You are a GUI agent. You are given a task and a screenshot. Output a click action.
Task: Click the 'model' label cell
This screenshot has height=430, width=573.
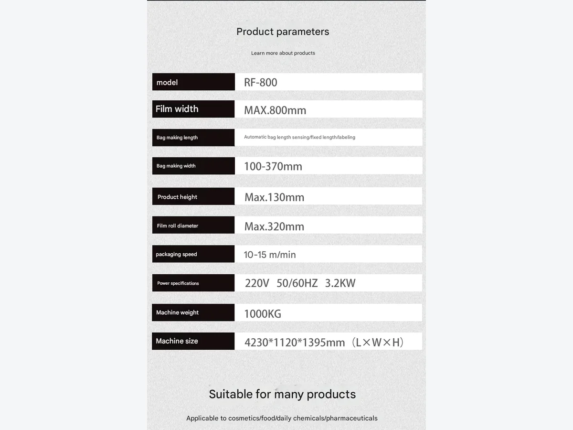193,82
